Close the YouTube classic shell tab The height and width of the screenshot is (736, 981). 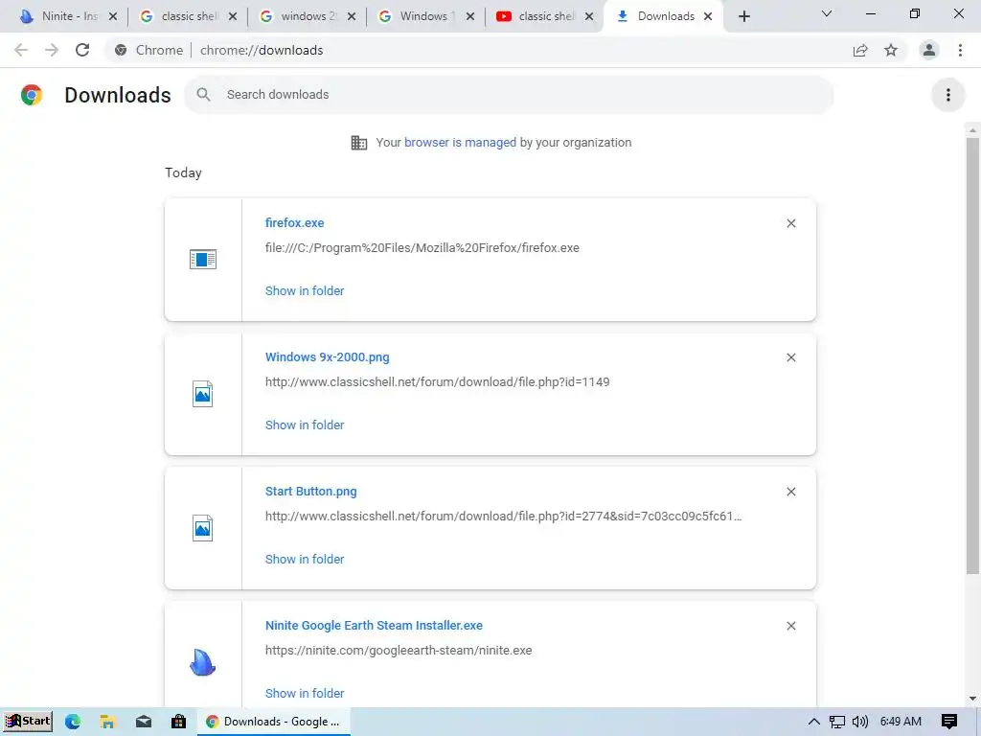click(x=589, y=16)
